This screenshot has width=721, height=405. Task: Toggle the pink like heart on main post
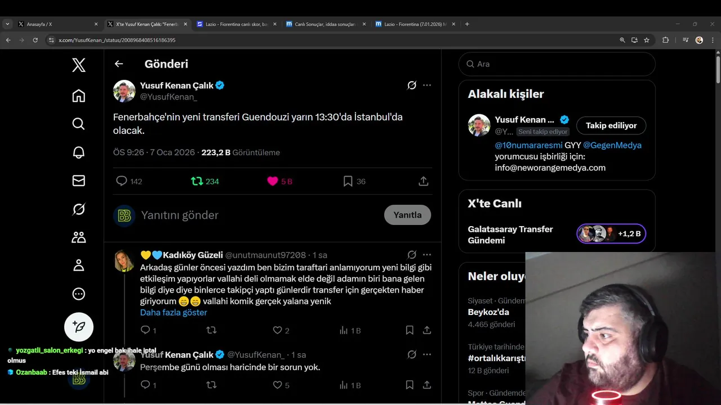tap(273, 181)
